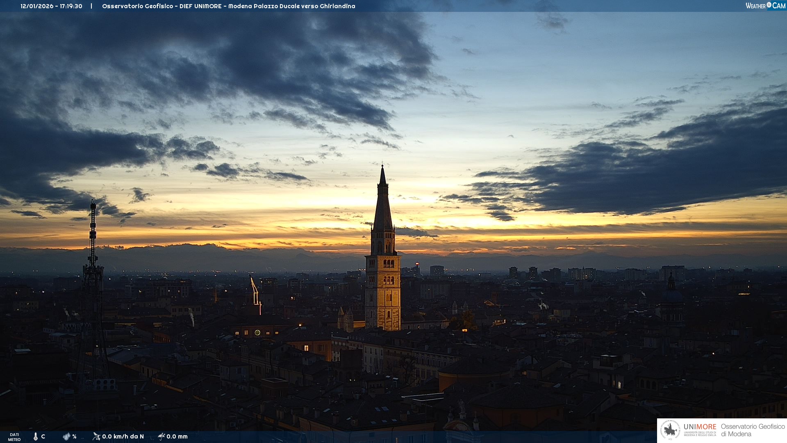This screenshot has width=787, height=443.
Task: Click the thermometer temperature icon
Action: 35,436
